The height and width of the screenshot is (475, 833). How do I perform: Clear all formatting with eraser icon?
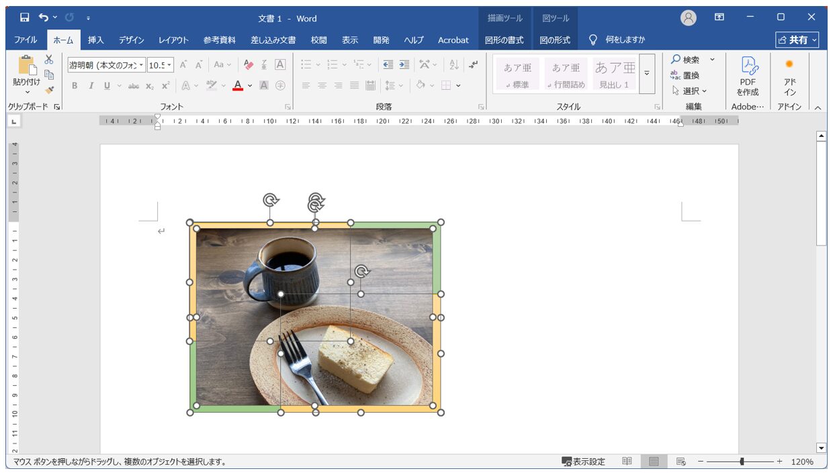point(249,65)
